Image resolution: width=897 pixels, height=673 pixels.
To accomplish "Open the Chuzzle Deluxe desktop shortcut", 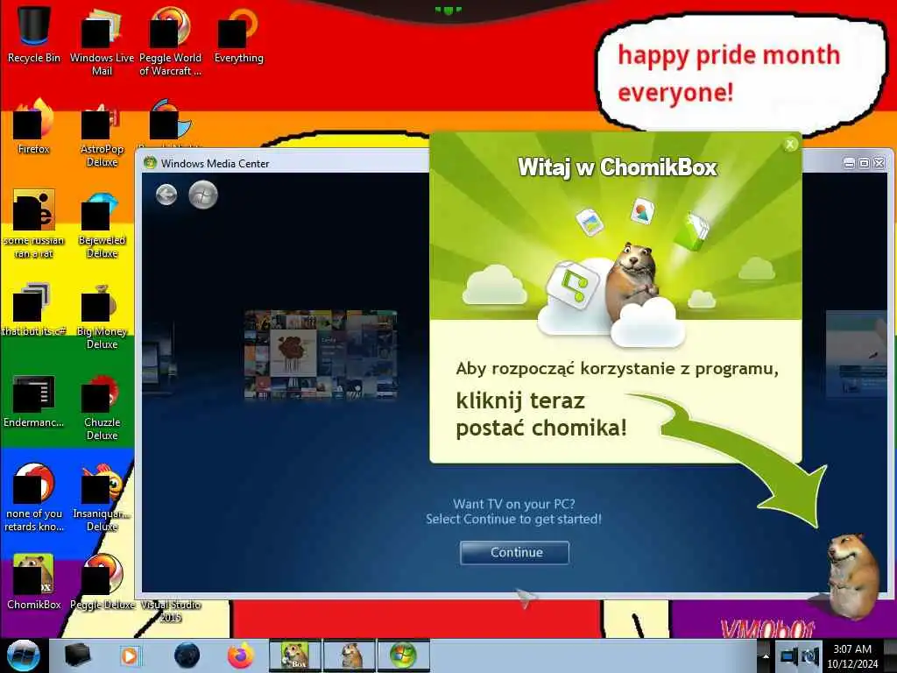I will [x=102, y=407].
